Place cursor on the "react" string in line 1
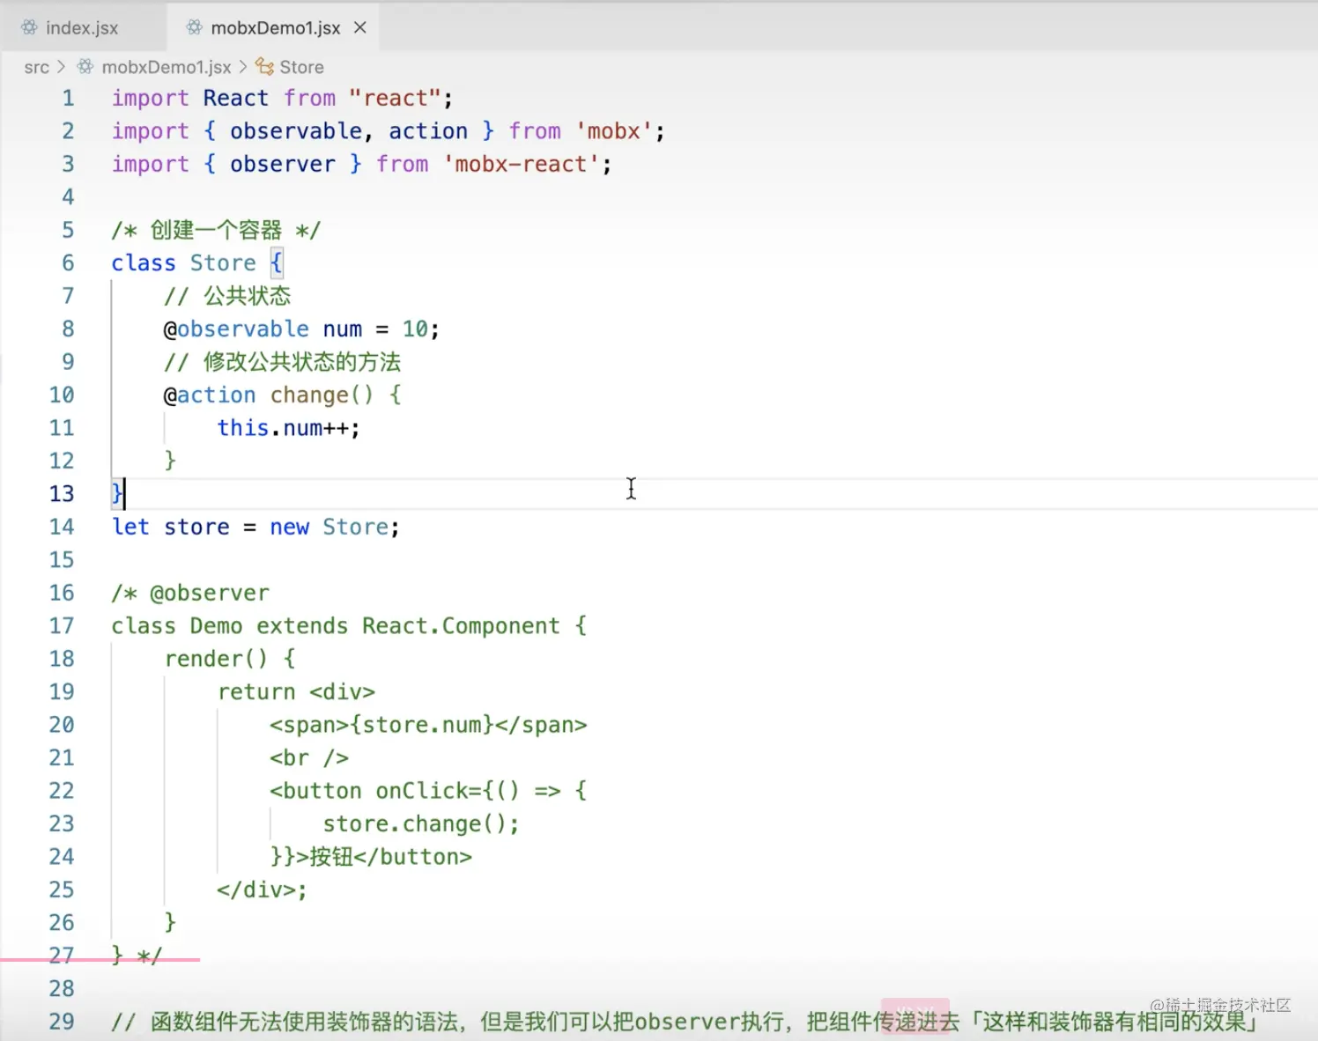This screenshot has height=1041, width=1318. [x=395, y=98]
